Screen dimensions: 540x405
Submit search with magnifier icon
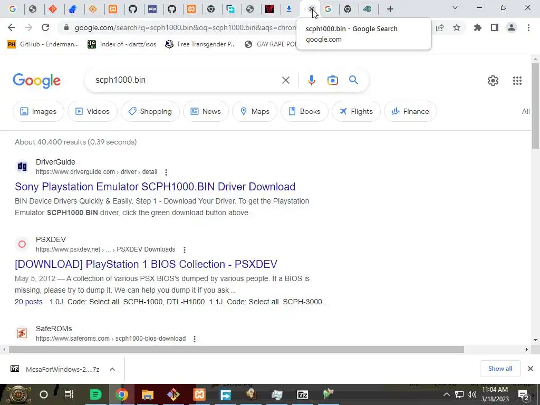point(353,80)
